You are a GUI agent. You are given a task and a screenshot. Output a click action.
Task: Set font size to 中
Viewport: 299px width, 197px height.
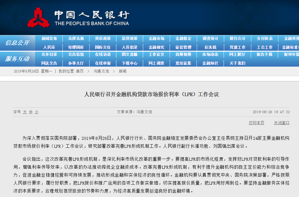(31, 112)
